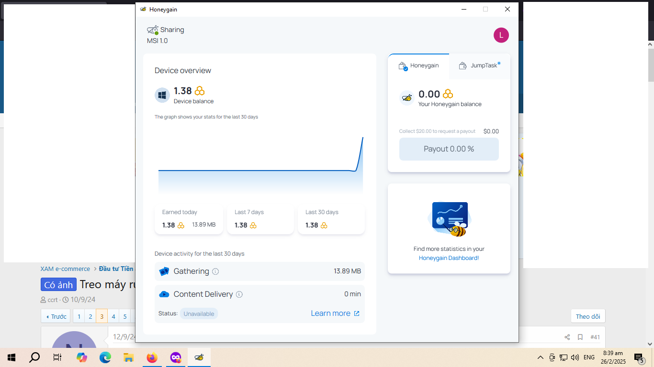Click the Có ảnh thread tag
The image size is (654, 367).
tap(59, 285)
